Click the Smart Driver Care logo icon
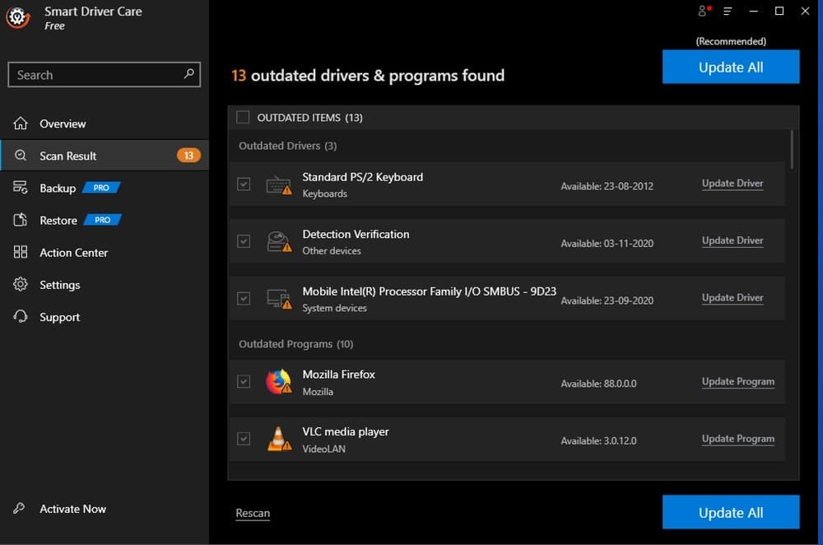This screenshot has width=823, height=545. (x=18, y=17)
